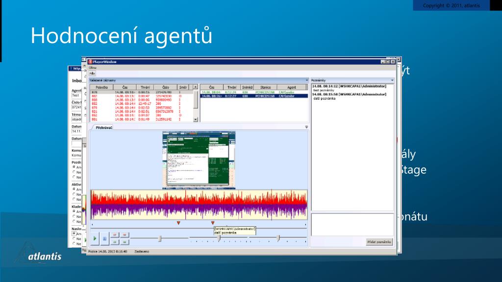Sort the right table by Snímků column

point(247,87)
